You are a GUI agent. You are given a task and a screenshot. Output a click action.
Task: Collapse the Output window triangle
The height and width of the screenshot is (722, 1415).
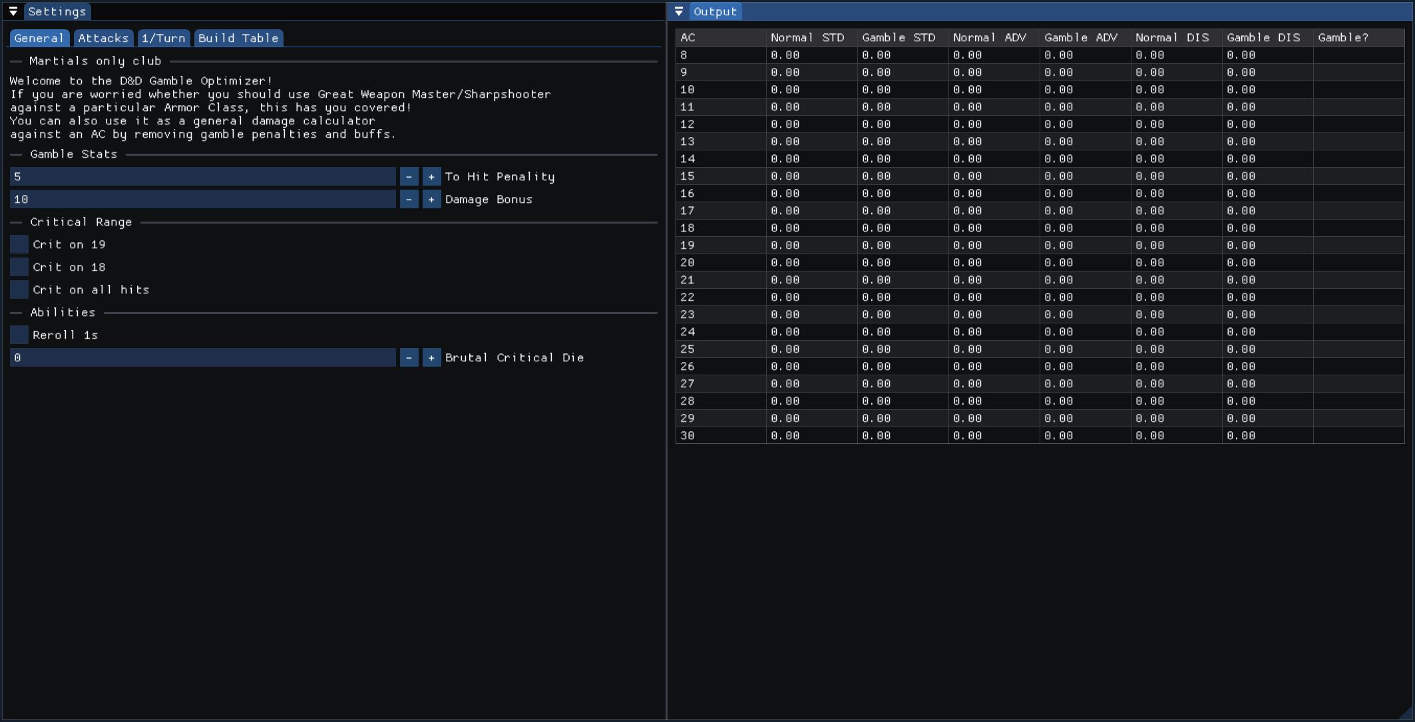[679, 11]
